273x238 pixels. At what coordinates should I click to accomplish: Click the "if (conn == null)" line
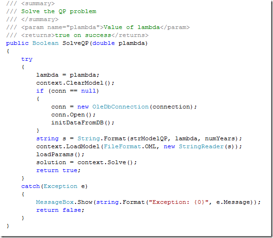(x=68, y=91)
